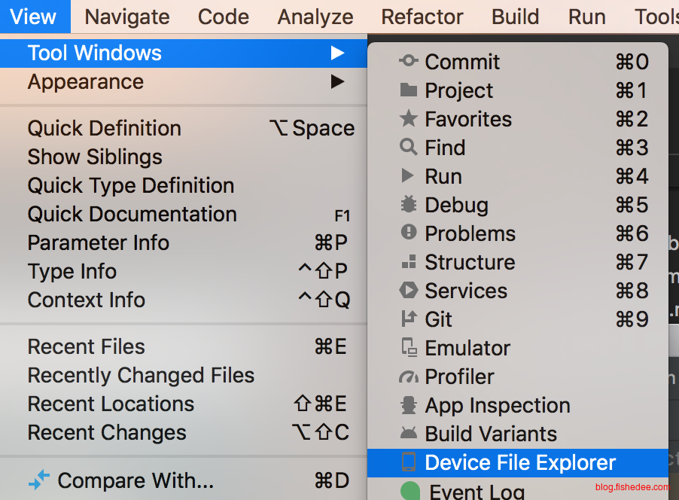Click the Build Variants android icon
This screenshot has height=500, width=679.
408,434
